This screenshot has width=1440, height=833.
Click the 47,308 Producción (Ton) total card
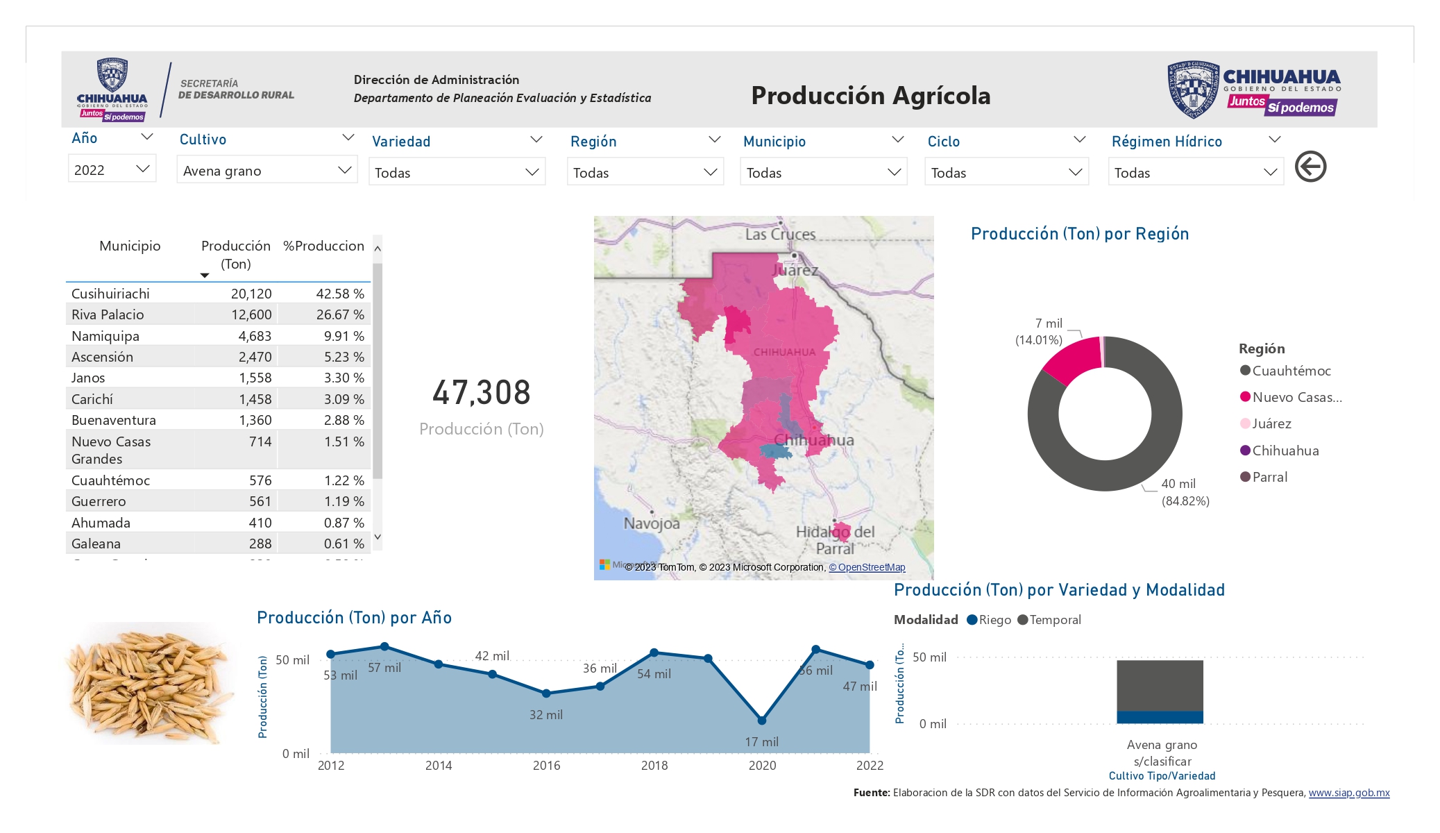click(482, 406)
